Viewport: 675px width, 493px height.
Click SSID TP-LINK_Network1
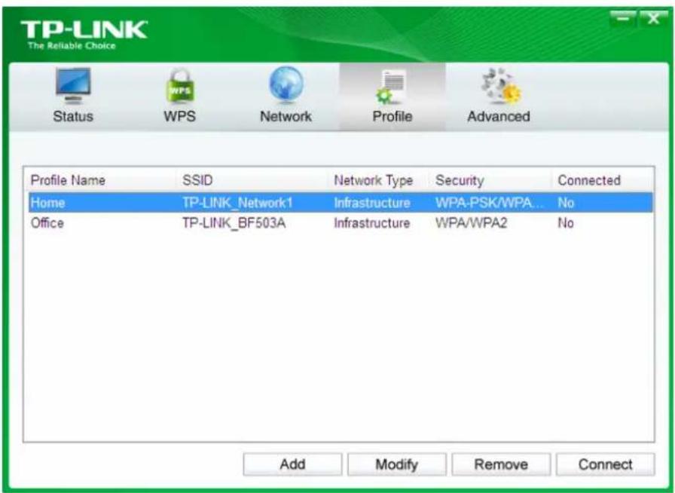[x=237, y=203]
